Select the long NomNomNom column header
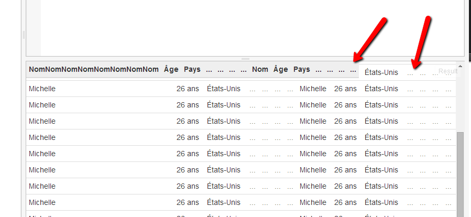The height and width of the screenshot is (217, 471). tap(94, 69)
